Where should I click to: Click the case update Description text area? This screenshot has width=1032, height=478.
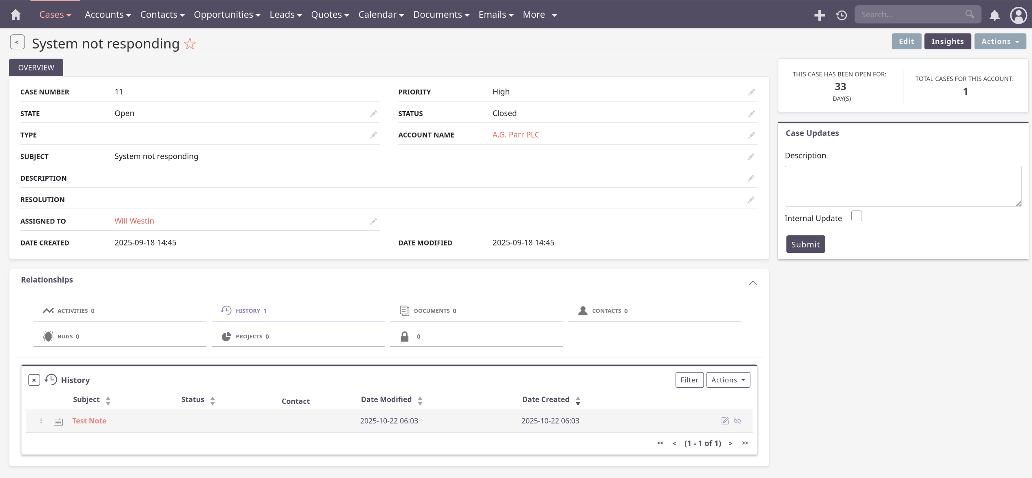coord(903,186)
